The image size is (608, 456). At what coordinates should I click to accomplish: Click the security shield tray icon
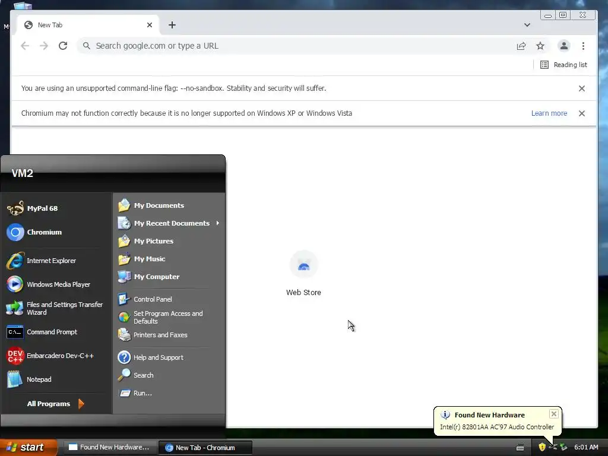(x=542, y=447)
